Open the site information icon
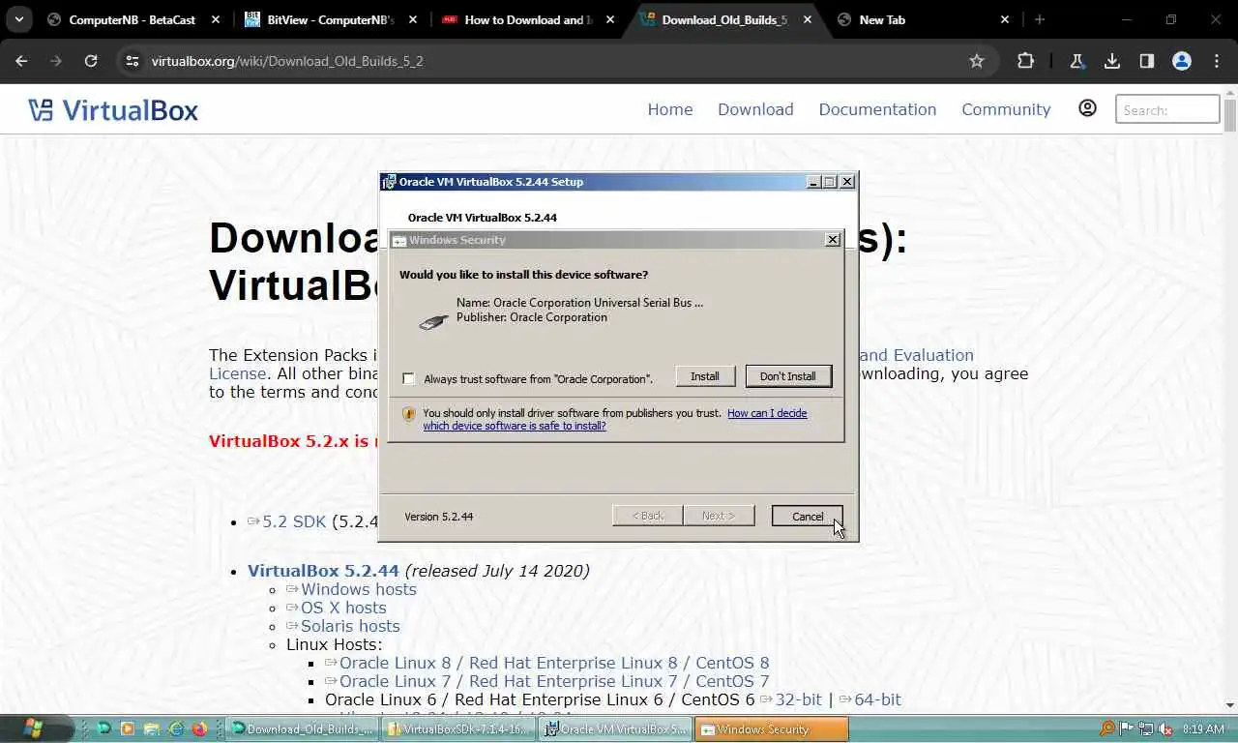The width and height of the screenshot is (1238, 743). point(133,61)
